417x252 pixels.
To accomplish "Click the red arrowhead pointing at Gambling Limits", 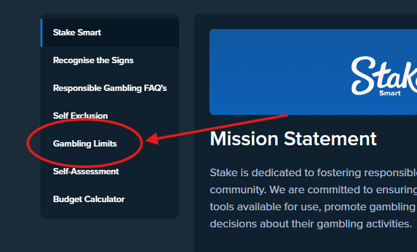I will [x=152, y=139].
